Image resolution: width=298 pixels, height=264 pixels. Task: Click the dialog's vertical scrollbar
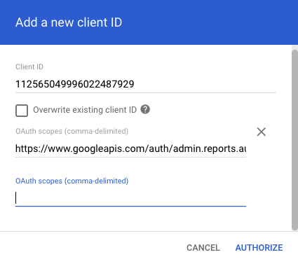click(x=294, y=140)
